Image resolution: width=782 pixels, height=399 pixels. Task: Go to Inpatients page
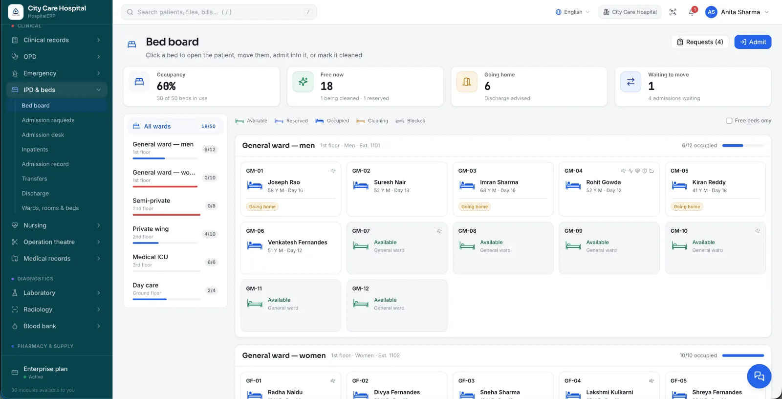35,150
